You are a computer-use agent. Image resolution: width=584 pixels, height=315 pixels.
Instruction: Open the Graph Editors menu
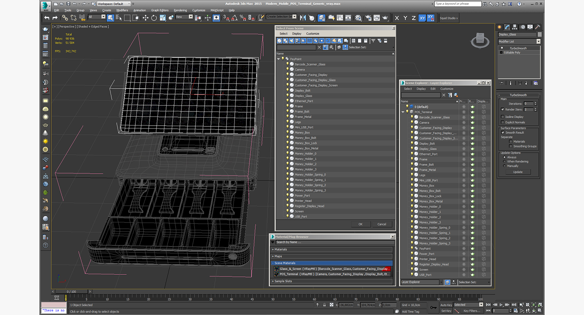160,10
